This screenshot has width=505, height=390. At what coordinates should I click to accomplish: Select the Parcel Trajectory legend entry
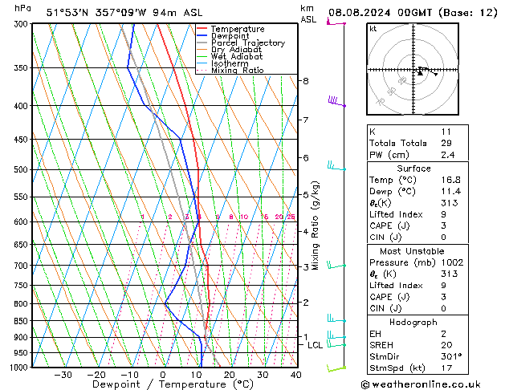(x=247, y=43)
